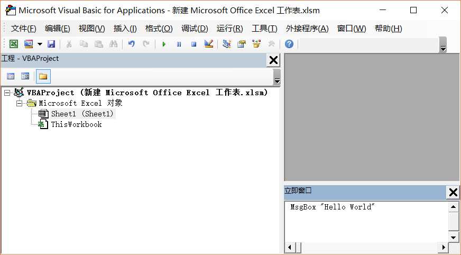461x255 pixels.
Task: Collapse the Microsoft Excel 对象 folder
Action: tap(19, 104)
